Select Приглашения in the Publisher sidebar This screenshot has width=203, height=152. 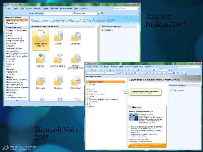(x=12, y=90)
